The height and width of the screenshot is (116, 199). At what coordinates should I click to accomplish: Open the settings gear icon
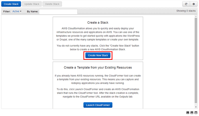194,4
